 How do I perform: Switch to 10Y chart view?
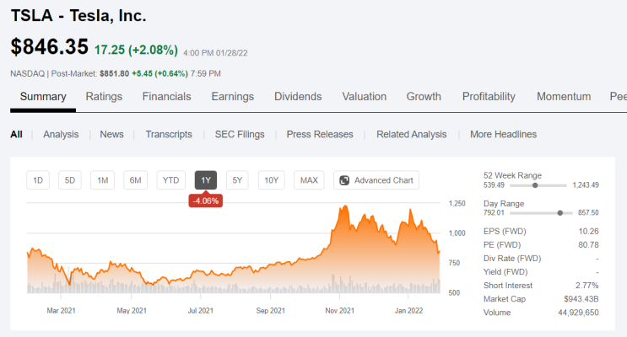272,180
